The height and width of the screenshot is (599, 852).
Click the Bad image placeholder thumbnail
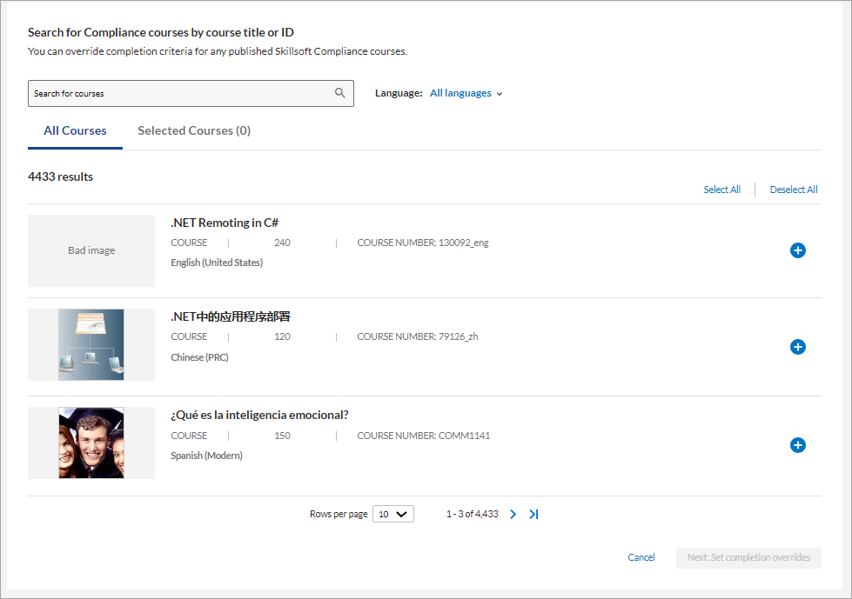[91, 250]
